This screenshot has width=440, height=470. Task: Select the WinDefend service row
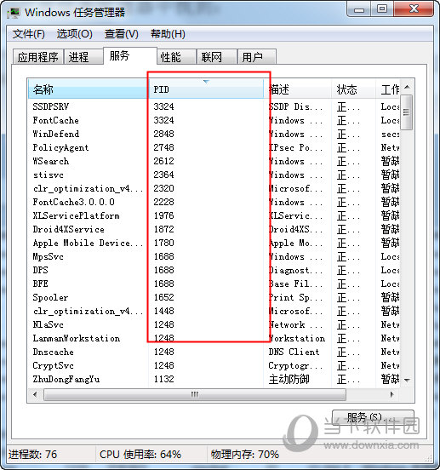click(x=214, y=134)
